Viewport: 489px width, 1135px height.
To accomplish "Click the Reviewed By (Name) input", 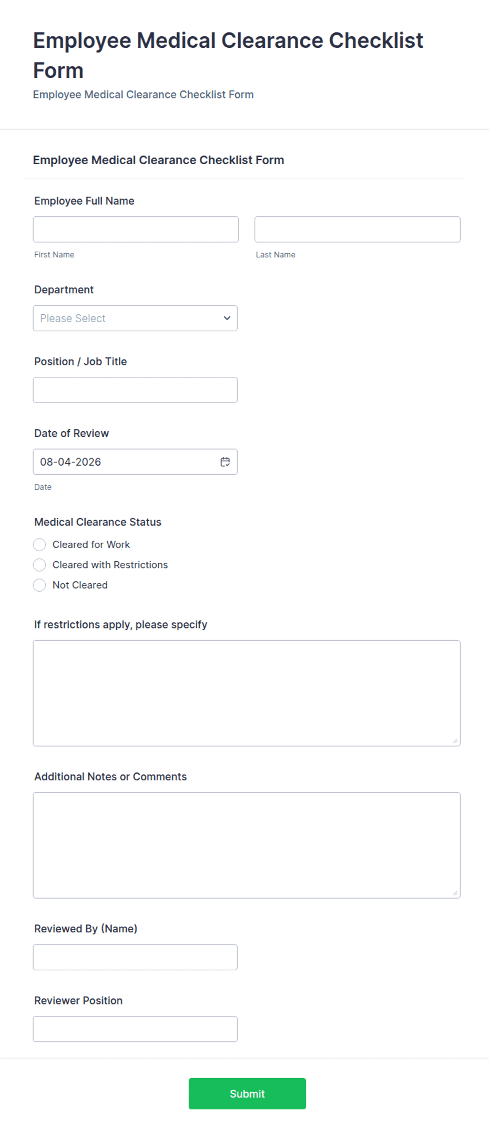I will pos(135,957).
